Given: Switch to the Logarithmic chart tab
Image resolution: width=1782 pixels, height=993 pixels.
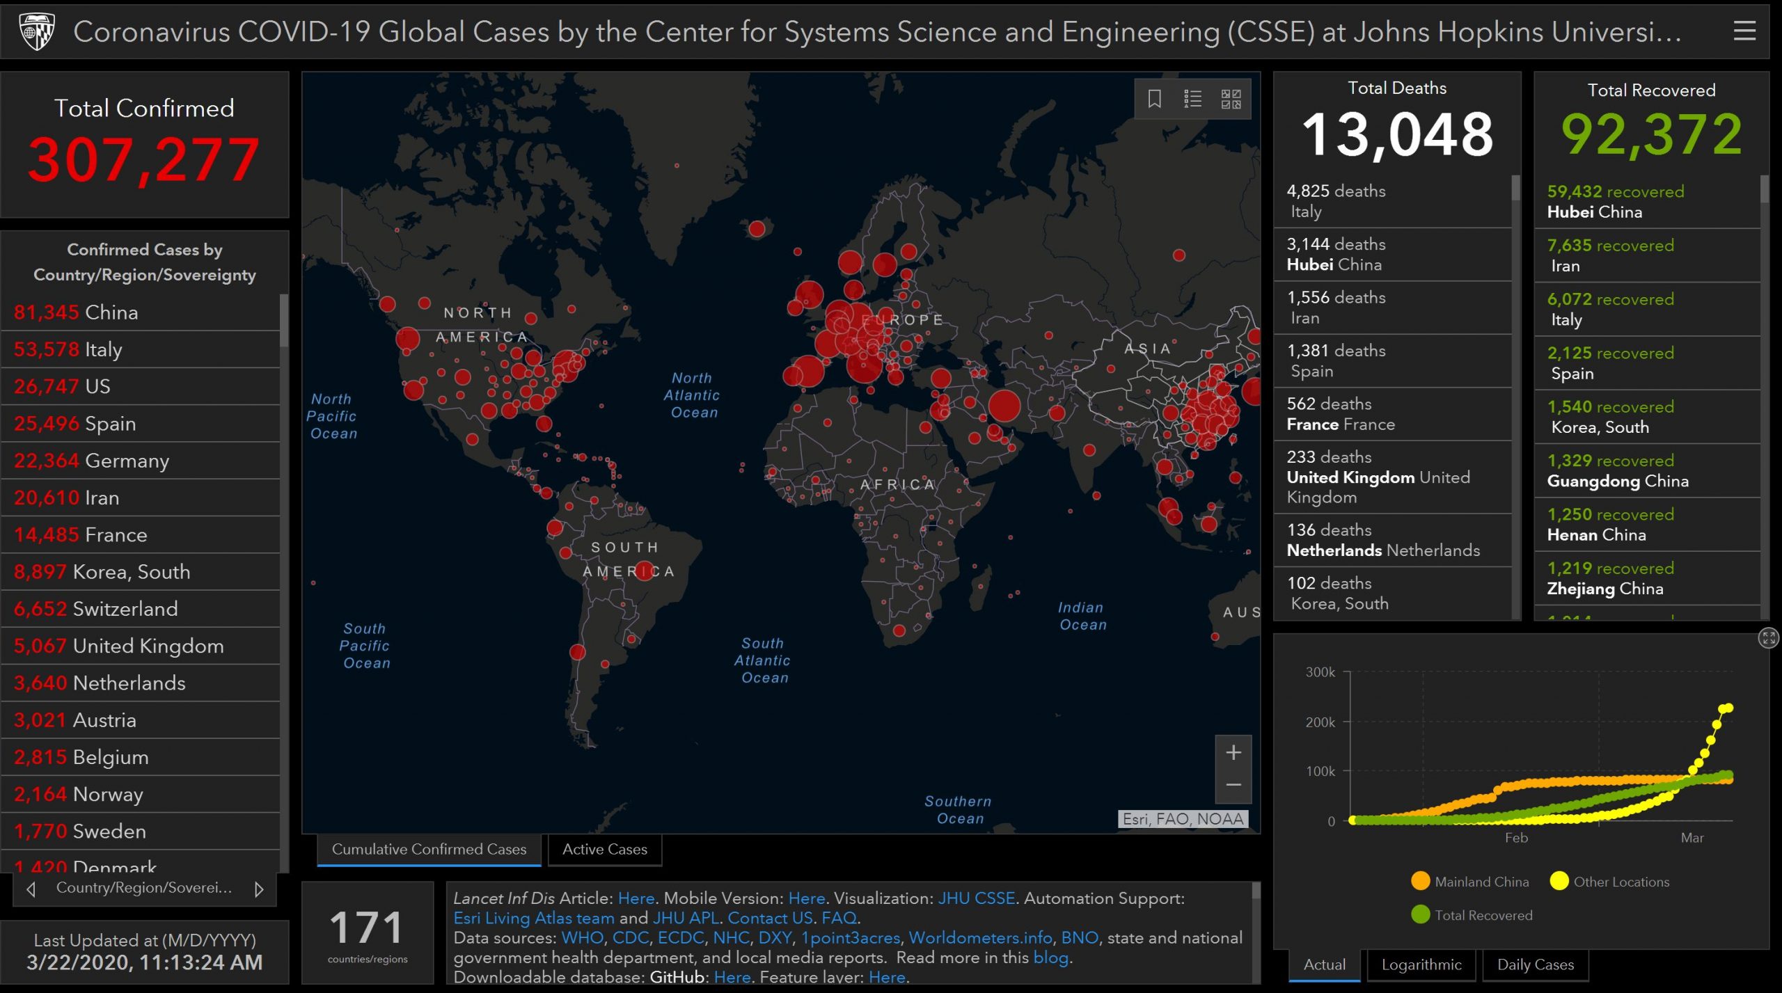Looking at the screenshot, I should tap(1421, 964).
